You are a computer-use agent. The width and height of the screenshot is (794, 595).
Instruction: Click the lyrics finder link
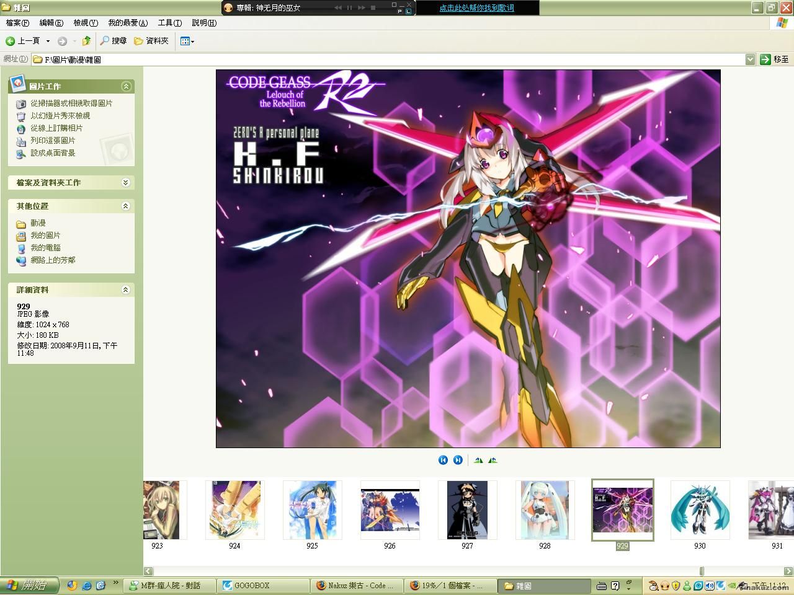pos(476,8)
